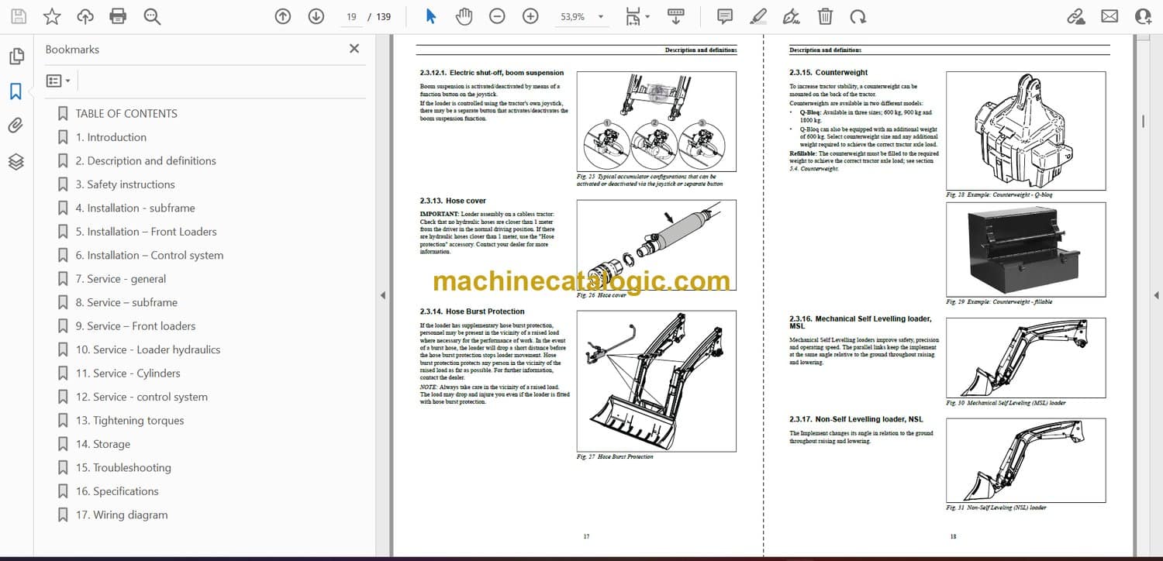Click the page number field showing 19
Screen dimensions: 1163x561
click(x=351, y=16)
